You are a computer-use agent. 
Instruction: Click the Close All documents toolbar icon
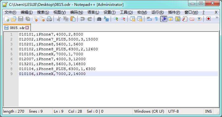pos(42,19)
